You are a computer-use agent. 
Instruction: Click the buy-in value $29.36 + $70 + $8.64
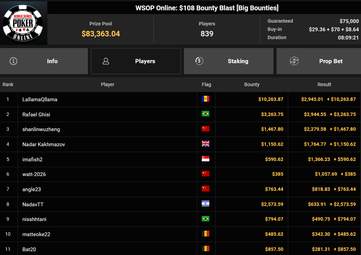coord(334,29)
